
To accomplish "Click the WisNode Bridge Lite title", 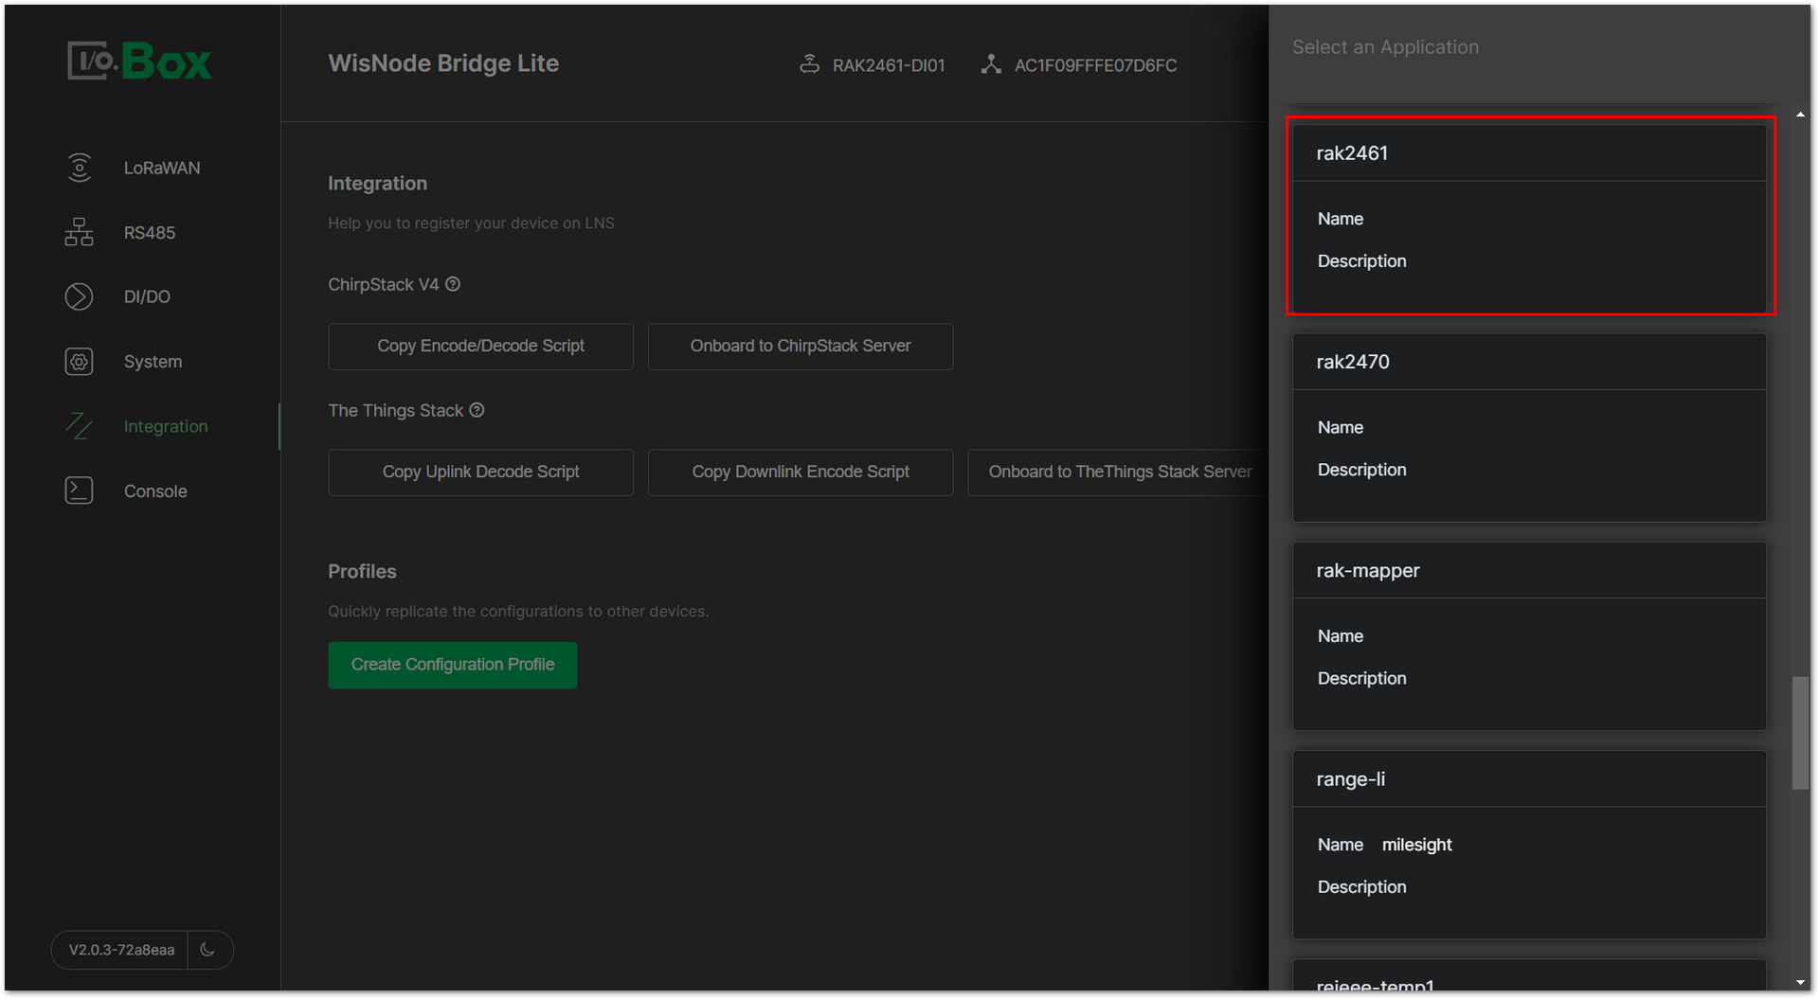I will coord(443,63).
